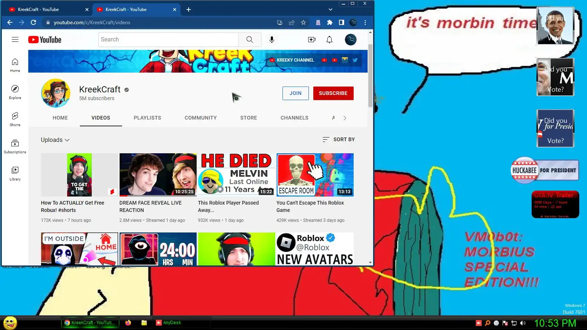Open the notifications bell
This screenshot has height=330, width=587.
click(x=329, y=40)
